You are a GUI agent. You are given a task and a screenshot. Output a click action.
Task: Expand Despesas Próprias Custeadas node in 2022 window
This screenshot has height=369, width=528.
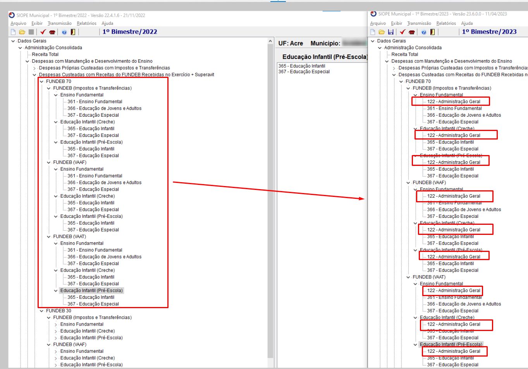[x=34, y=68]
